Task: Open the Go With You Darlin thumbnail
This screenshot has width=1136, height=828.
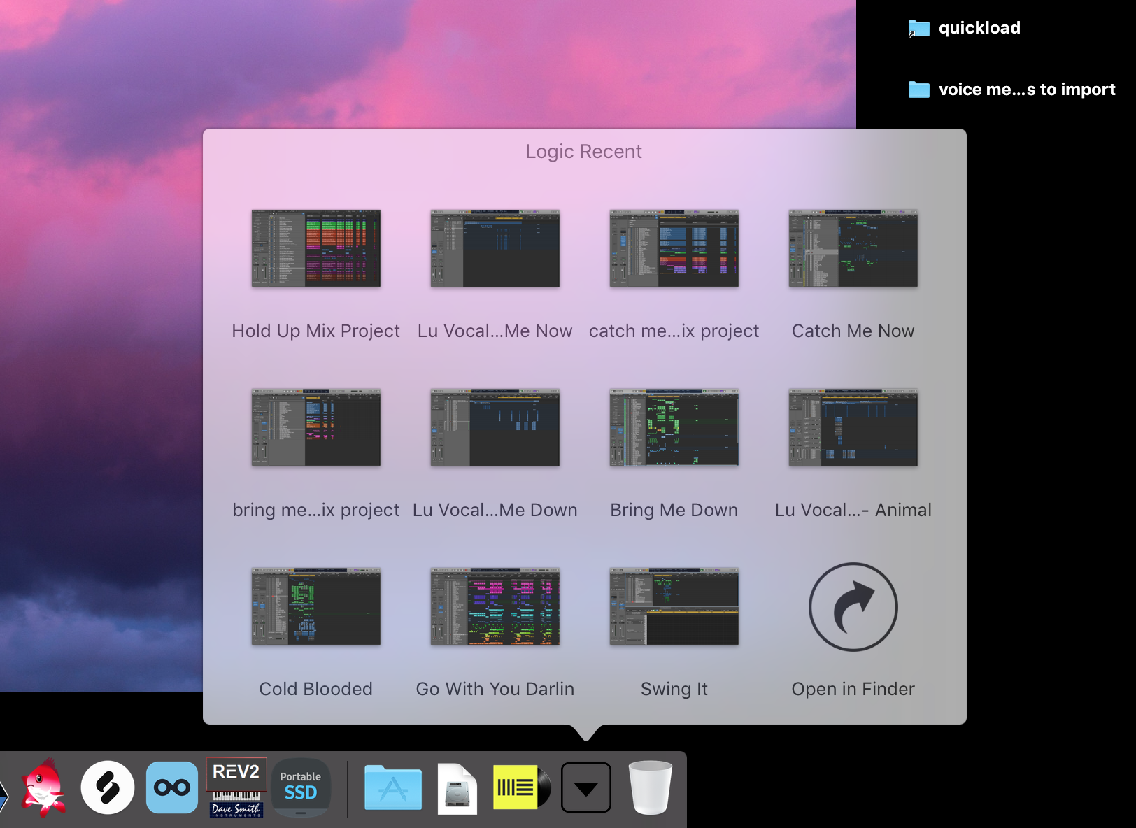Action: tap(495, 606)
